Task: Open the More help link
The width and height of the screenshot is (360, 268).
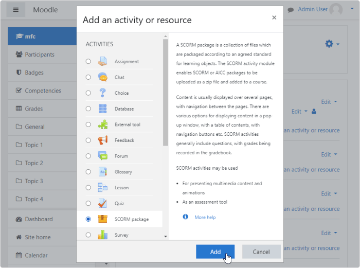Action: pos(205,217)
